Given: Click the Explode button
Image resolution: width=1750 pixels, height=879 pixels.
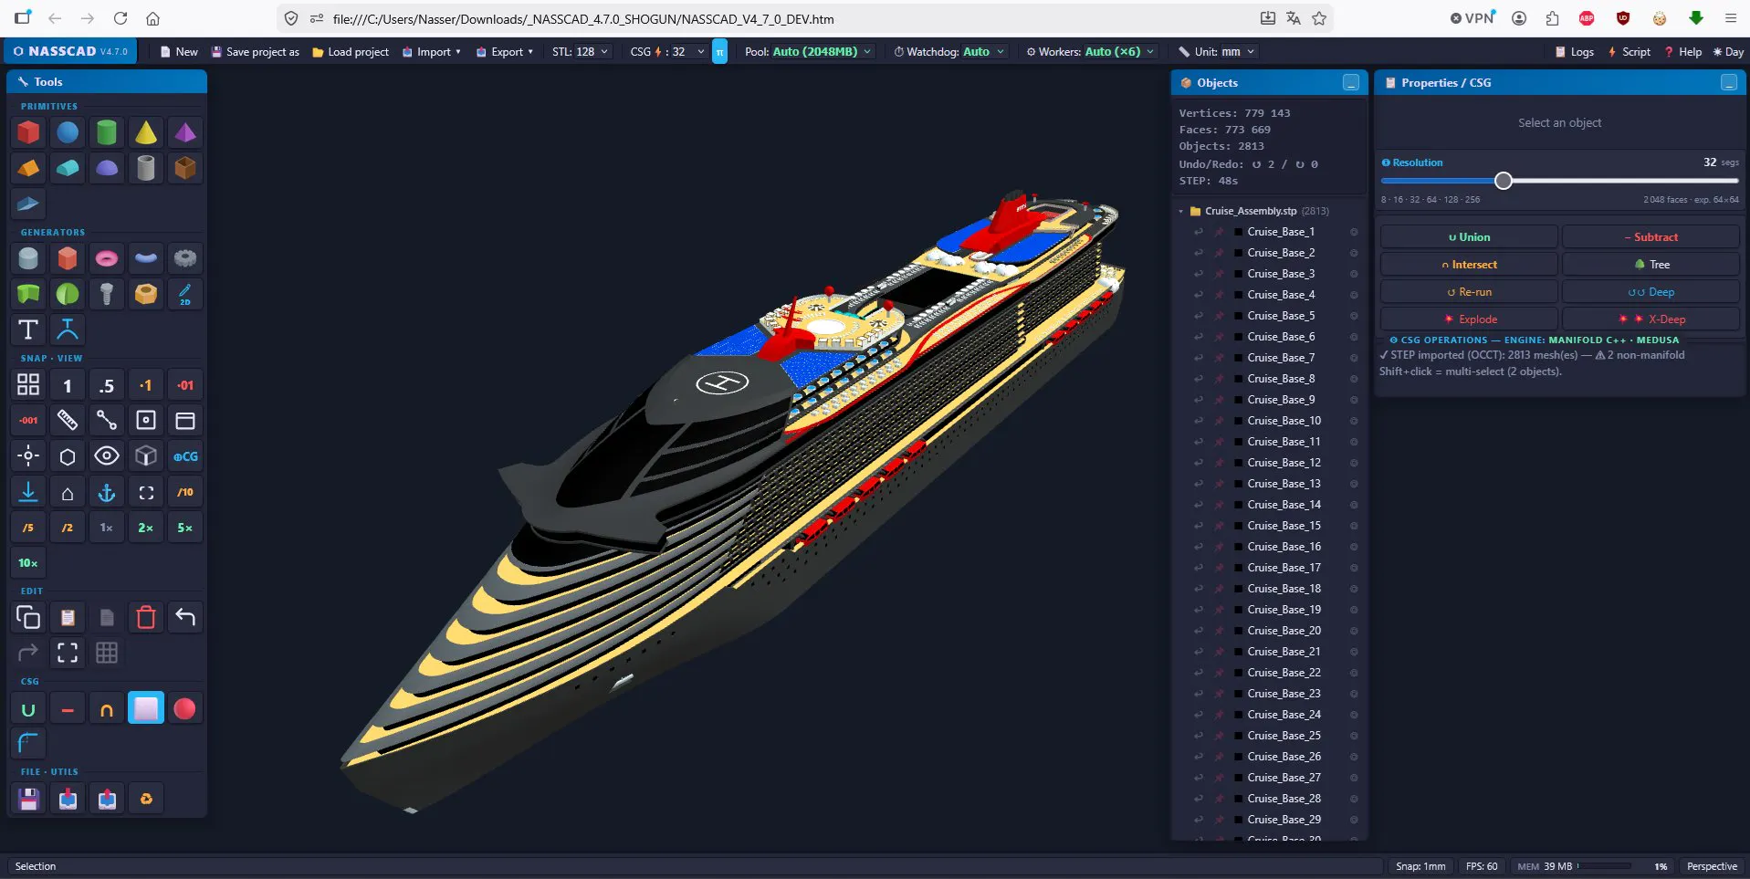Looking at the screenshot, I should [x=1469, y=319].
